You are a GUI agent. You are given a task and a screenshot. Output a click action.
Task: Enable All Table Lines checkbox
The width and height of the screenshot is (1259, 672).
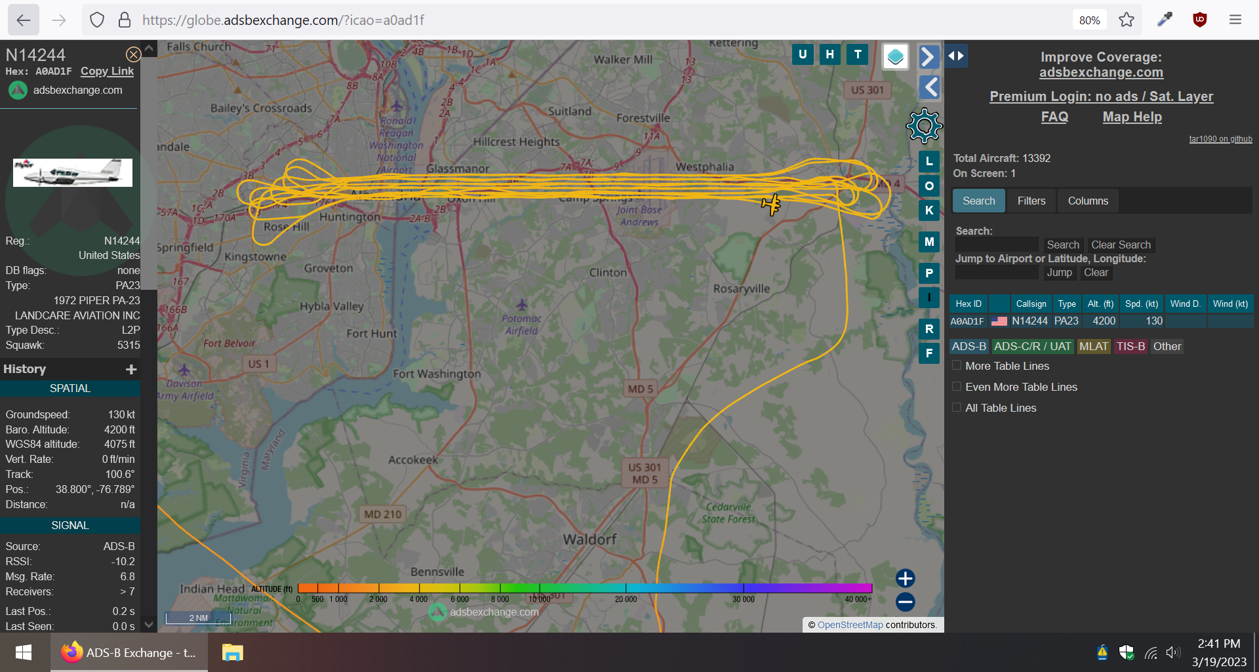(x=957, y=408)
